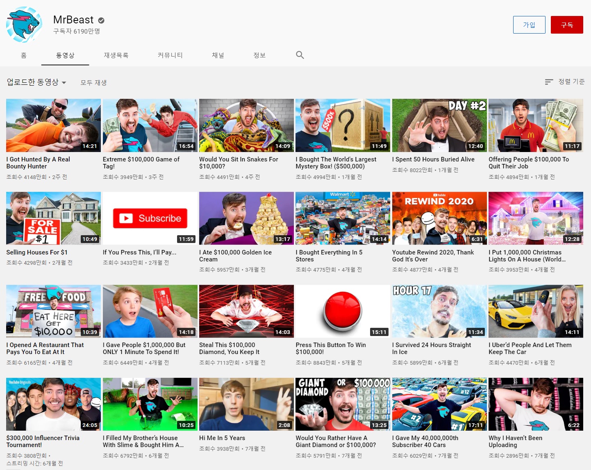Open title 'I Got Hunted By A Real Bounty Hunter'

[38, 163]
